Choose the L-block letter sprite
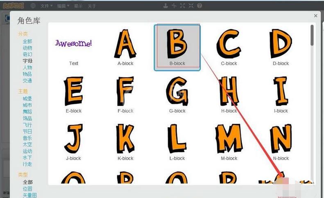The height and width of the screenshot is (198, 324). [x=177, y=142]
